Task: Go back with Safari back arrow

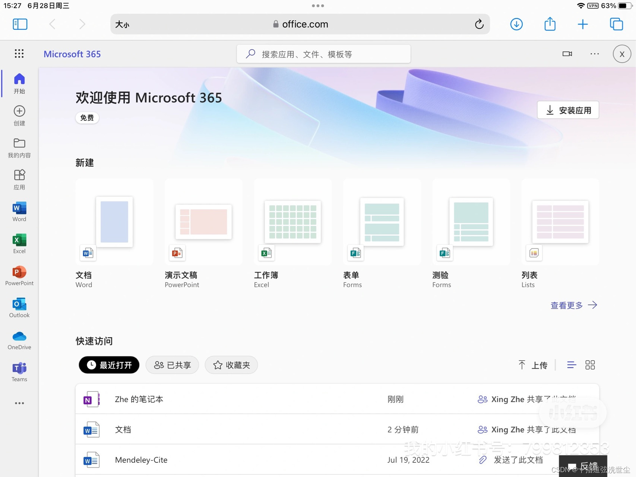Action: pyautogui.click(x=53, y=24)
